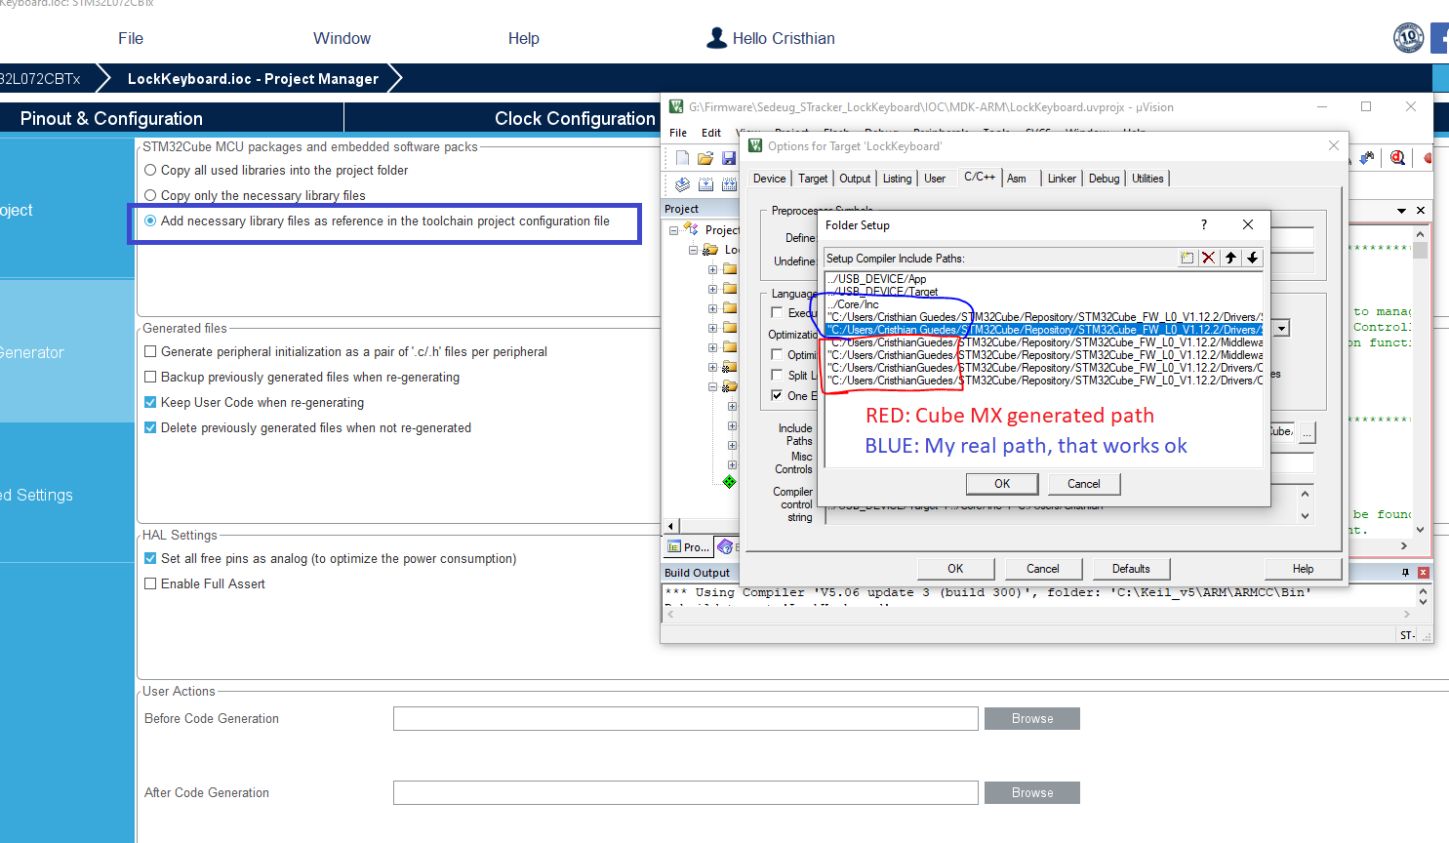The height and width of the screenshot is (843, 1449).
Task: Move the selected path down
Action: tap(1252, 258)
